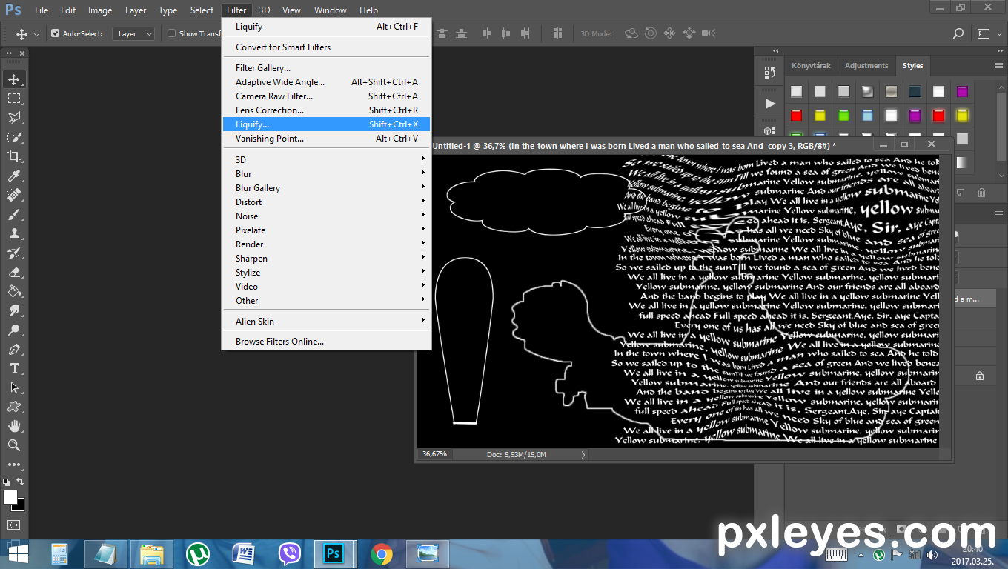Open the Window menu
The width and height of the screenshot is (1008, 569).
(330, 10)
